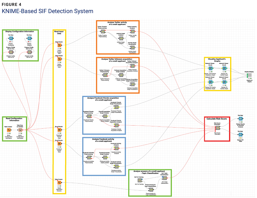Open the Twitter Timeline Preprocessing metanode
The image size is (257, 198).
(x=103, y=31)
